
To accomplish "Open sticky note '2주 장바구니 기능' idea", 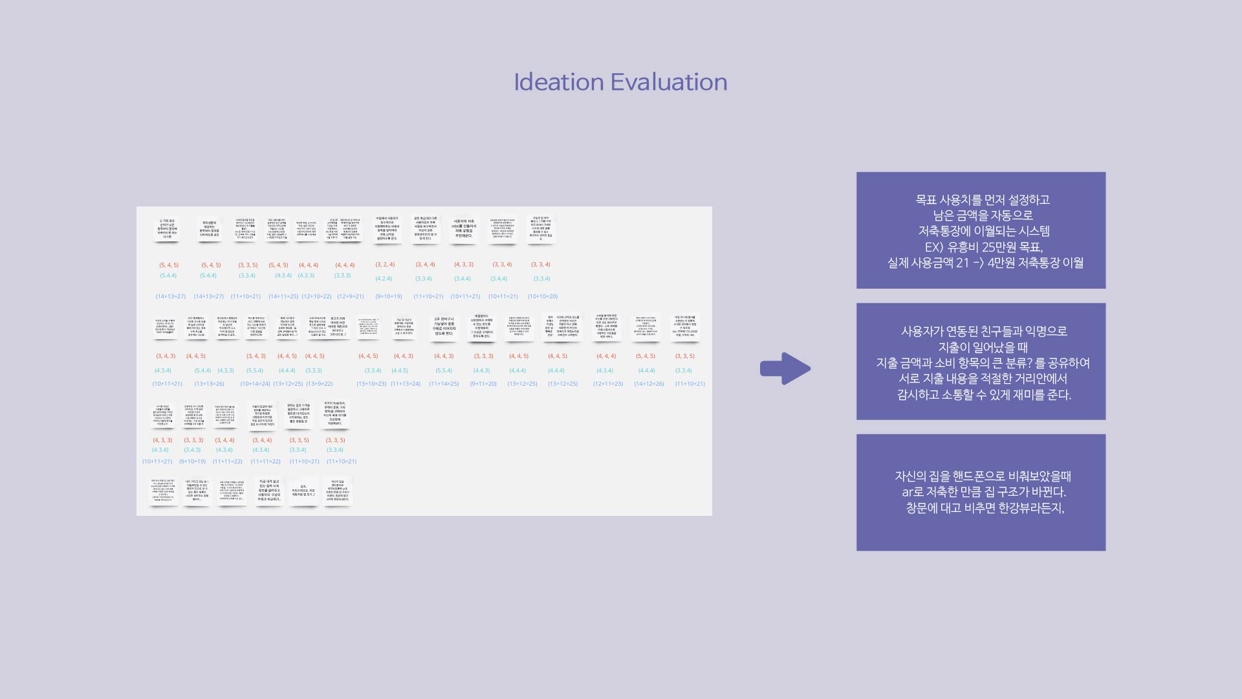I will tap(444, 326).
